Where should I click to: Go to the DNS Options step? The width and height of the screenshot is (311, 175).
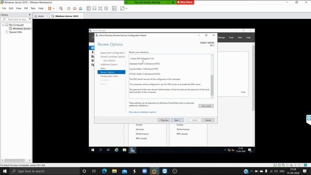click(109, 60)
